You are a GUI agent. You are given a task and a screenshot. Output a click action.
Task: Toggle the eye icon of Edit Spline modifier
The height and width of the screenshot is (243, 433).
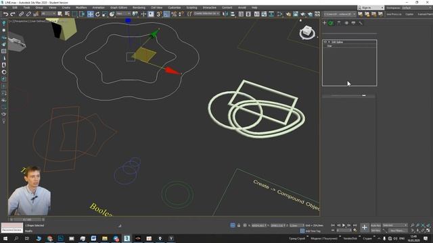coord(325,42)
